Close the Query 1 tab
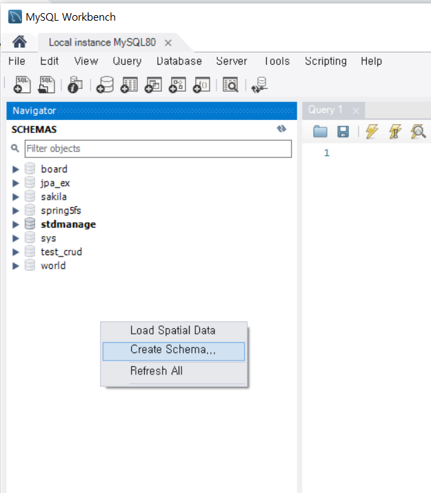 (356, 111)
